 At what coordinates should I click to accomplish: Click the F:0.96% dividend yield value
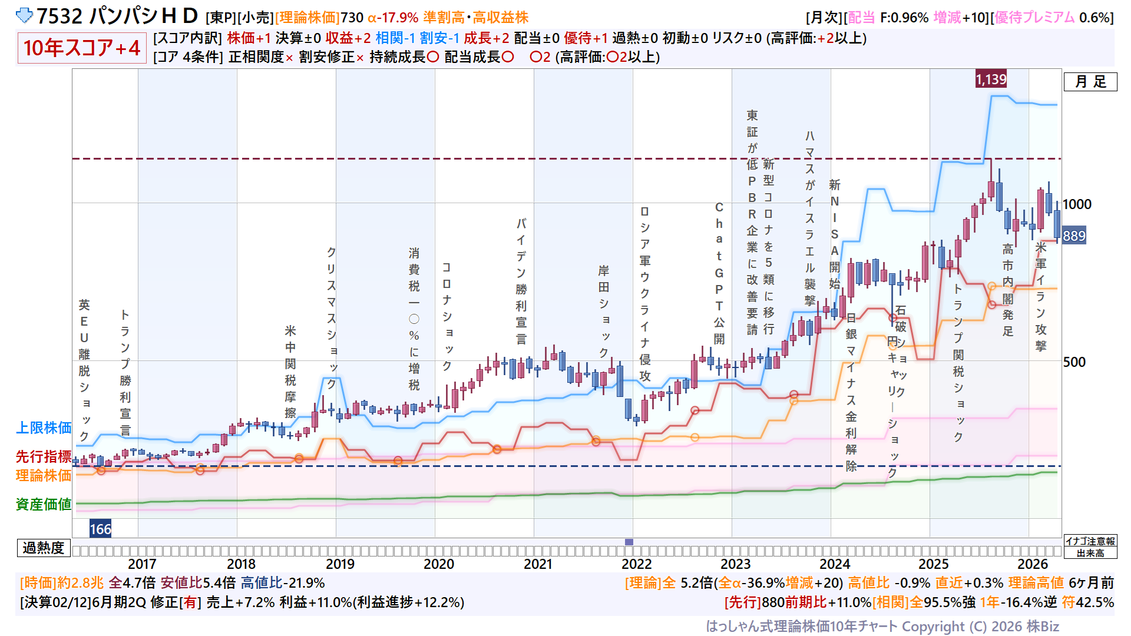[x=904, y=18]
